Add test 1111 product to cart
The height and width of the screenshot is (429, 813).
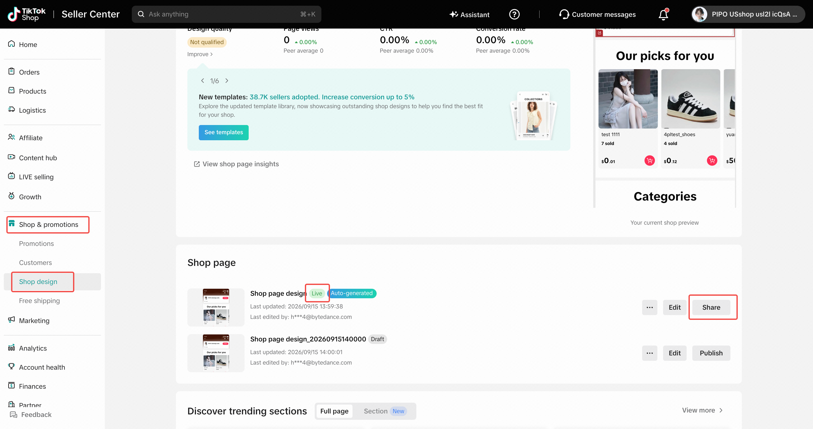[649, 161]
